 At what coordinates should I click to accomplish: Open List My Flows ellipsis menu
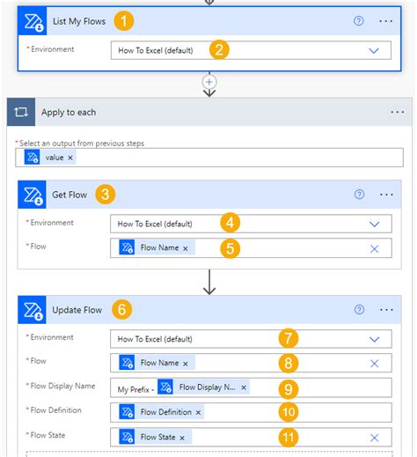385,21
